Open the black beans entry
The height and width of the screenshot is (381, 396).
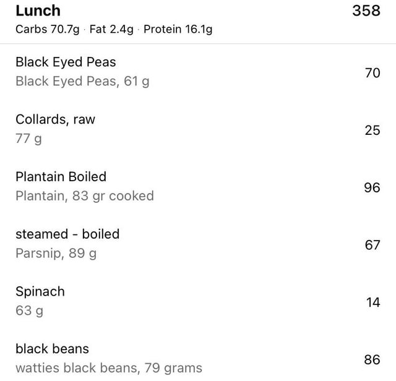click(52, 349)
